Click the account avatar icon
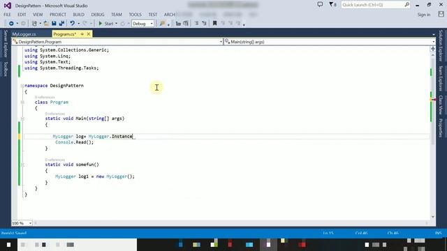The image size is (447, 251). 441,14
